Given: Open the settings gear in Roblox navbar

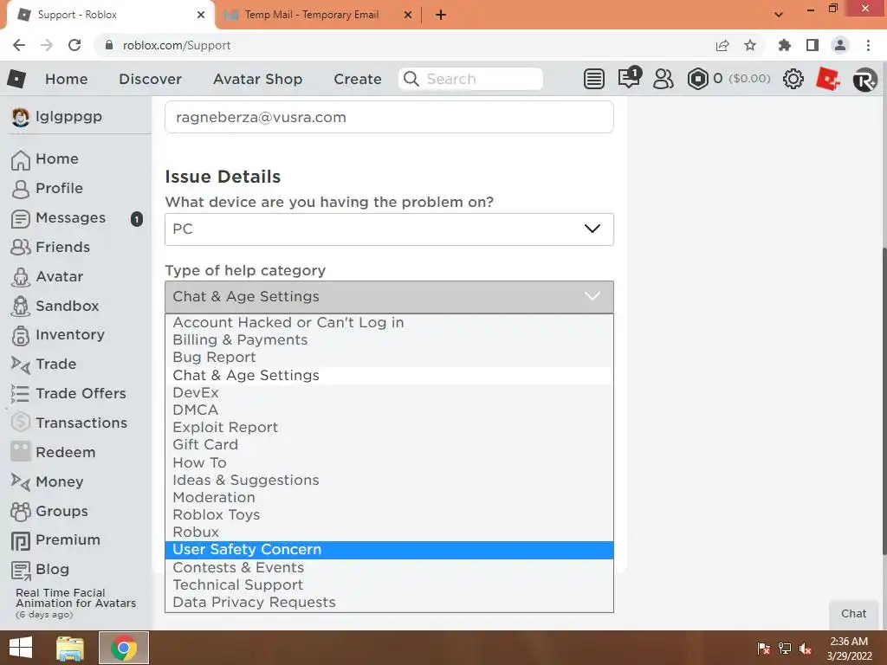Looking at the screenshot, I should click(793, 79).
